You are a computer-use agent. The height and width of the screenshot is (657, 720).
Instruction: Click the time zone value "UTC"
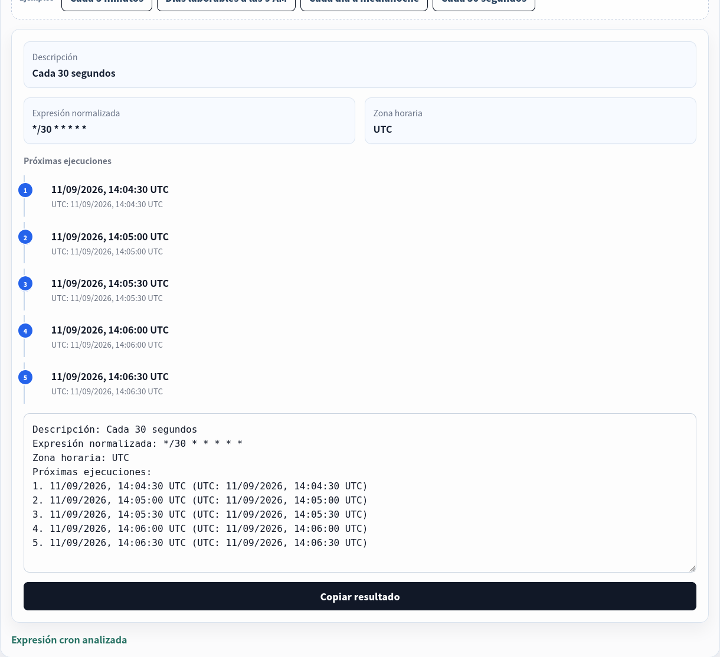pos(383,129)
